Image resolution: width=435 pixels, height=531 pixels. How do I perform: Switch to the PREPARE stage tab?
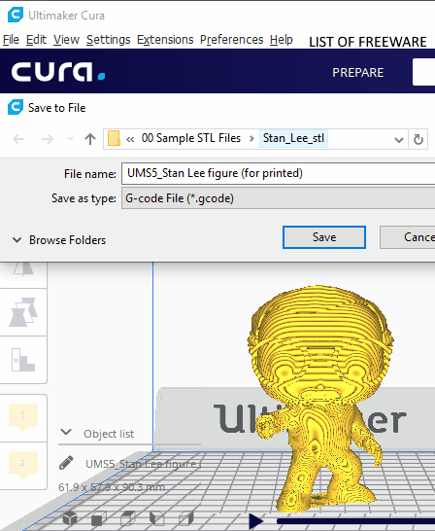coord(358,73)
